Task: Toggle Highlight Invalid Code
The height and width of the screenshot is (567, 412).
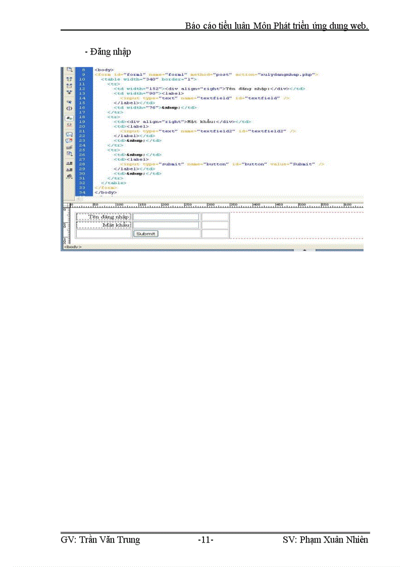Action: pos(69,124)
